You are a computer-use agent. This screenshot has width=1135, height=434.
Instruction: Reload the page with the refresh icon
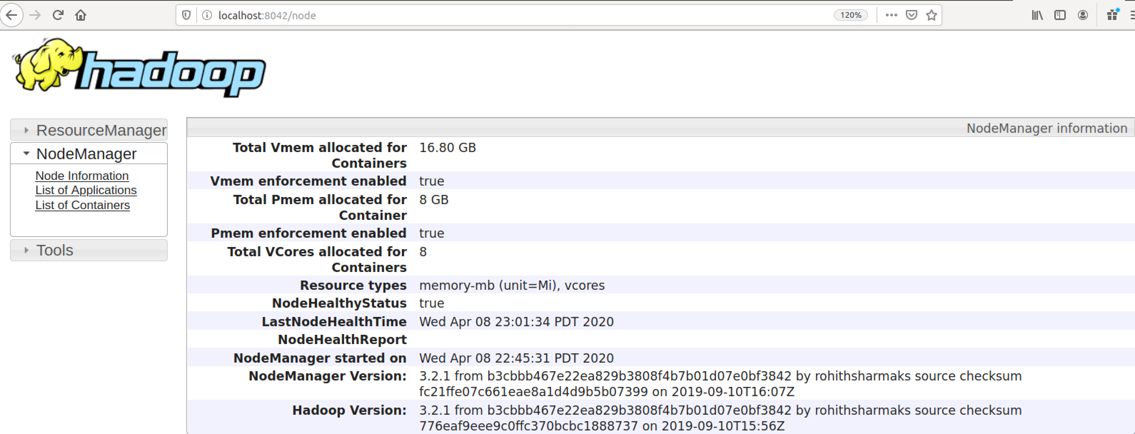[58, 15]
